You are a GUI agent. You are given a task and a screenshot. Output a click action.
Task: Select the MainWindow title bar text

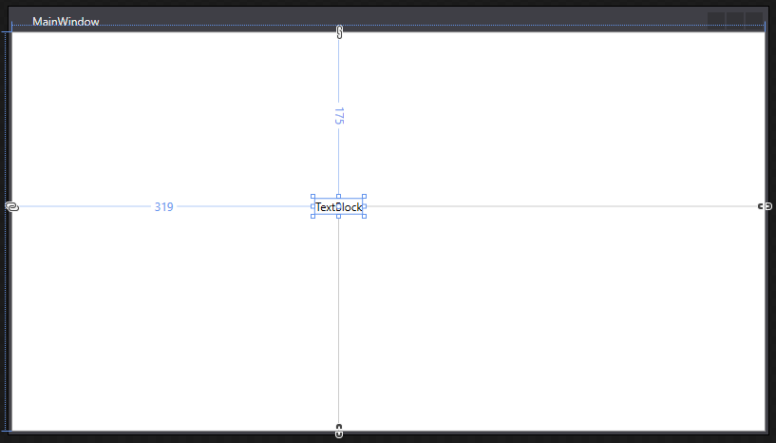click(x=66, y=22)
